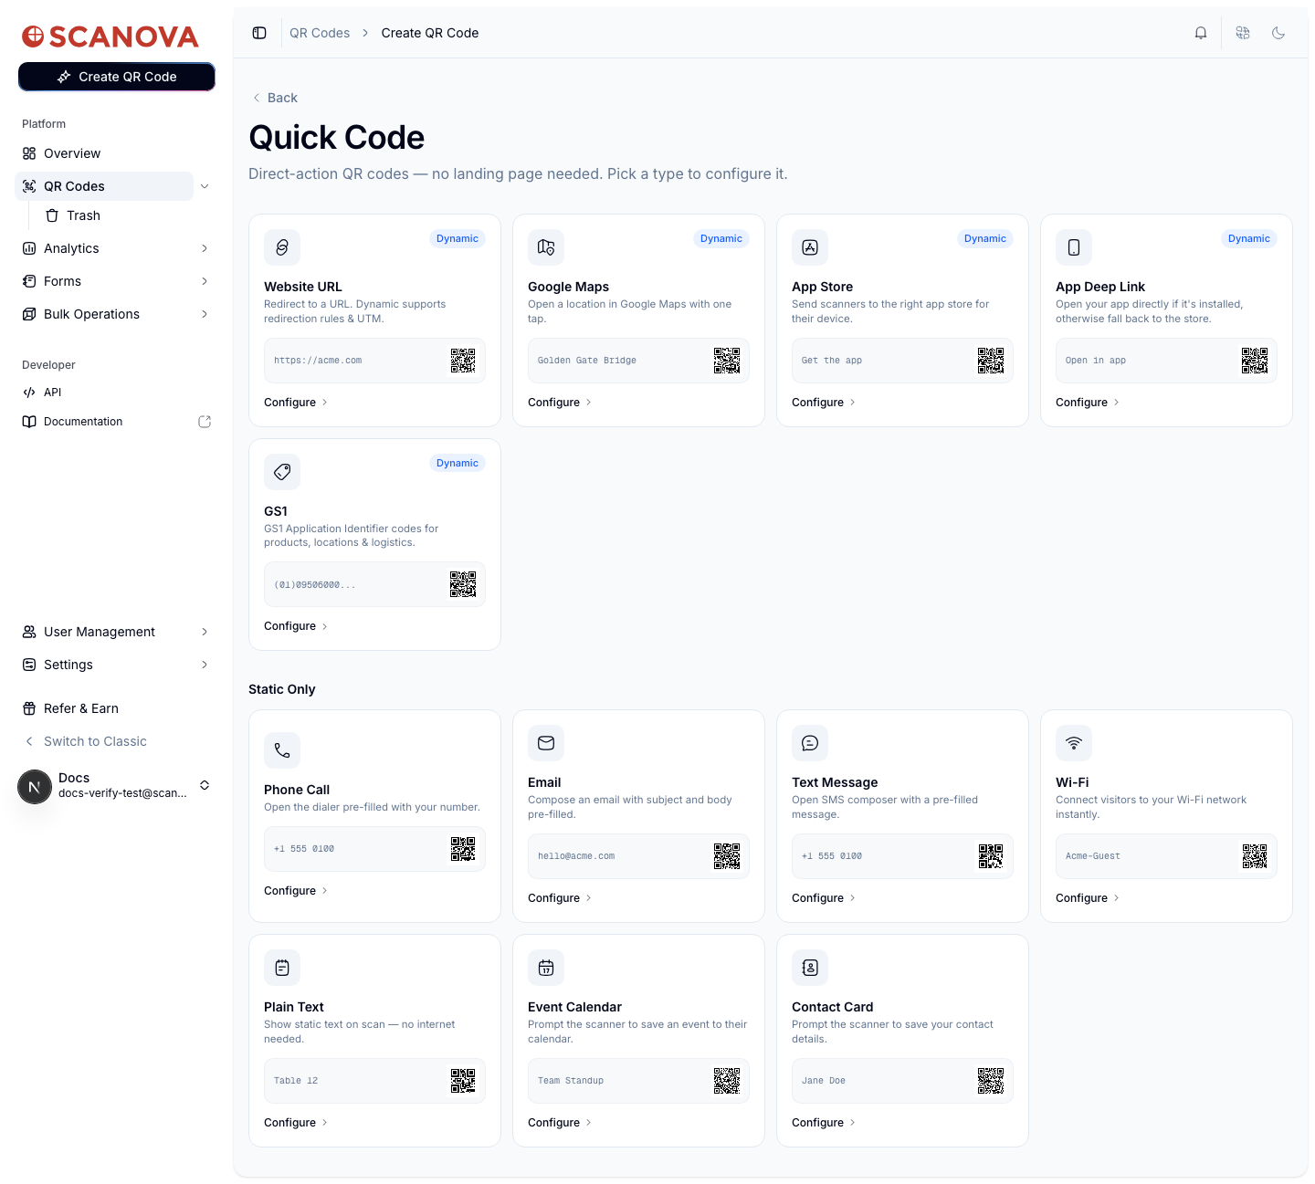This screenshot has width=1315, height=1184.
Task: Configure the App Store code
Action: click(x=824, y=403)
